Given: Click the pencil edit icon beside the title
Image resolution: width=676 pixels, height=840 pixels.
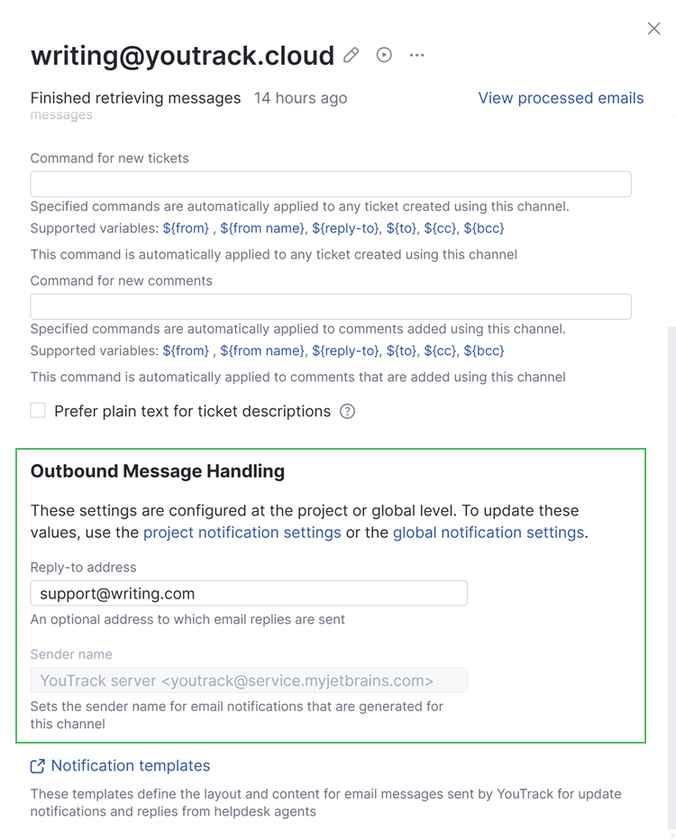Looking at the screenshot, I should pos(352,55).
